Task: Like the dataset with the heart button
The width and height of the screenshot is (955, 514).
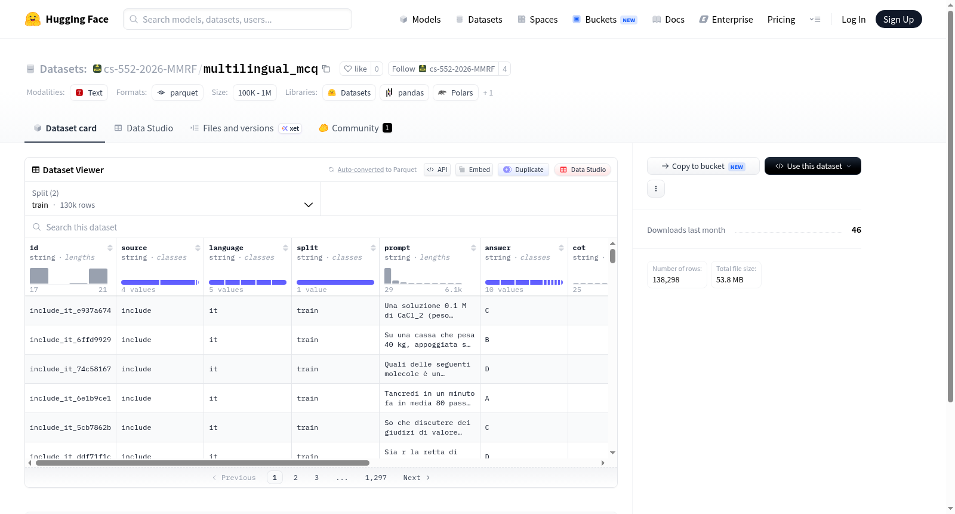Action: (355, 69)
